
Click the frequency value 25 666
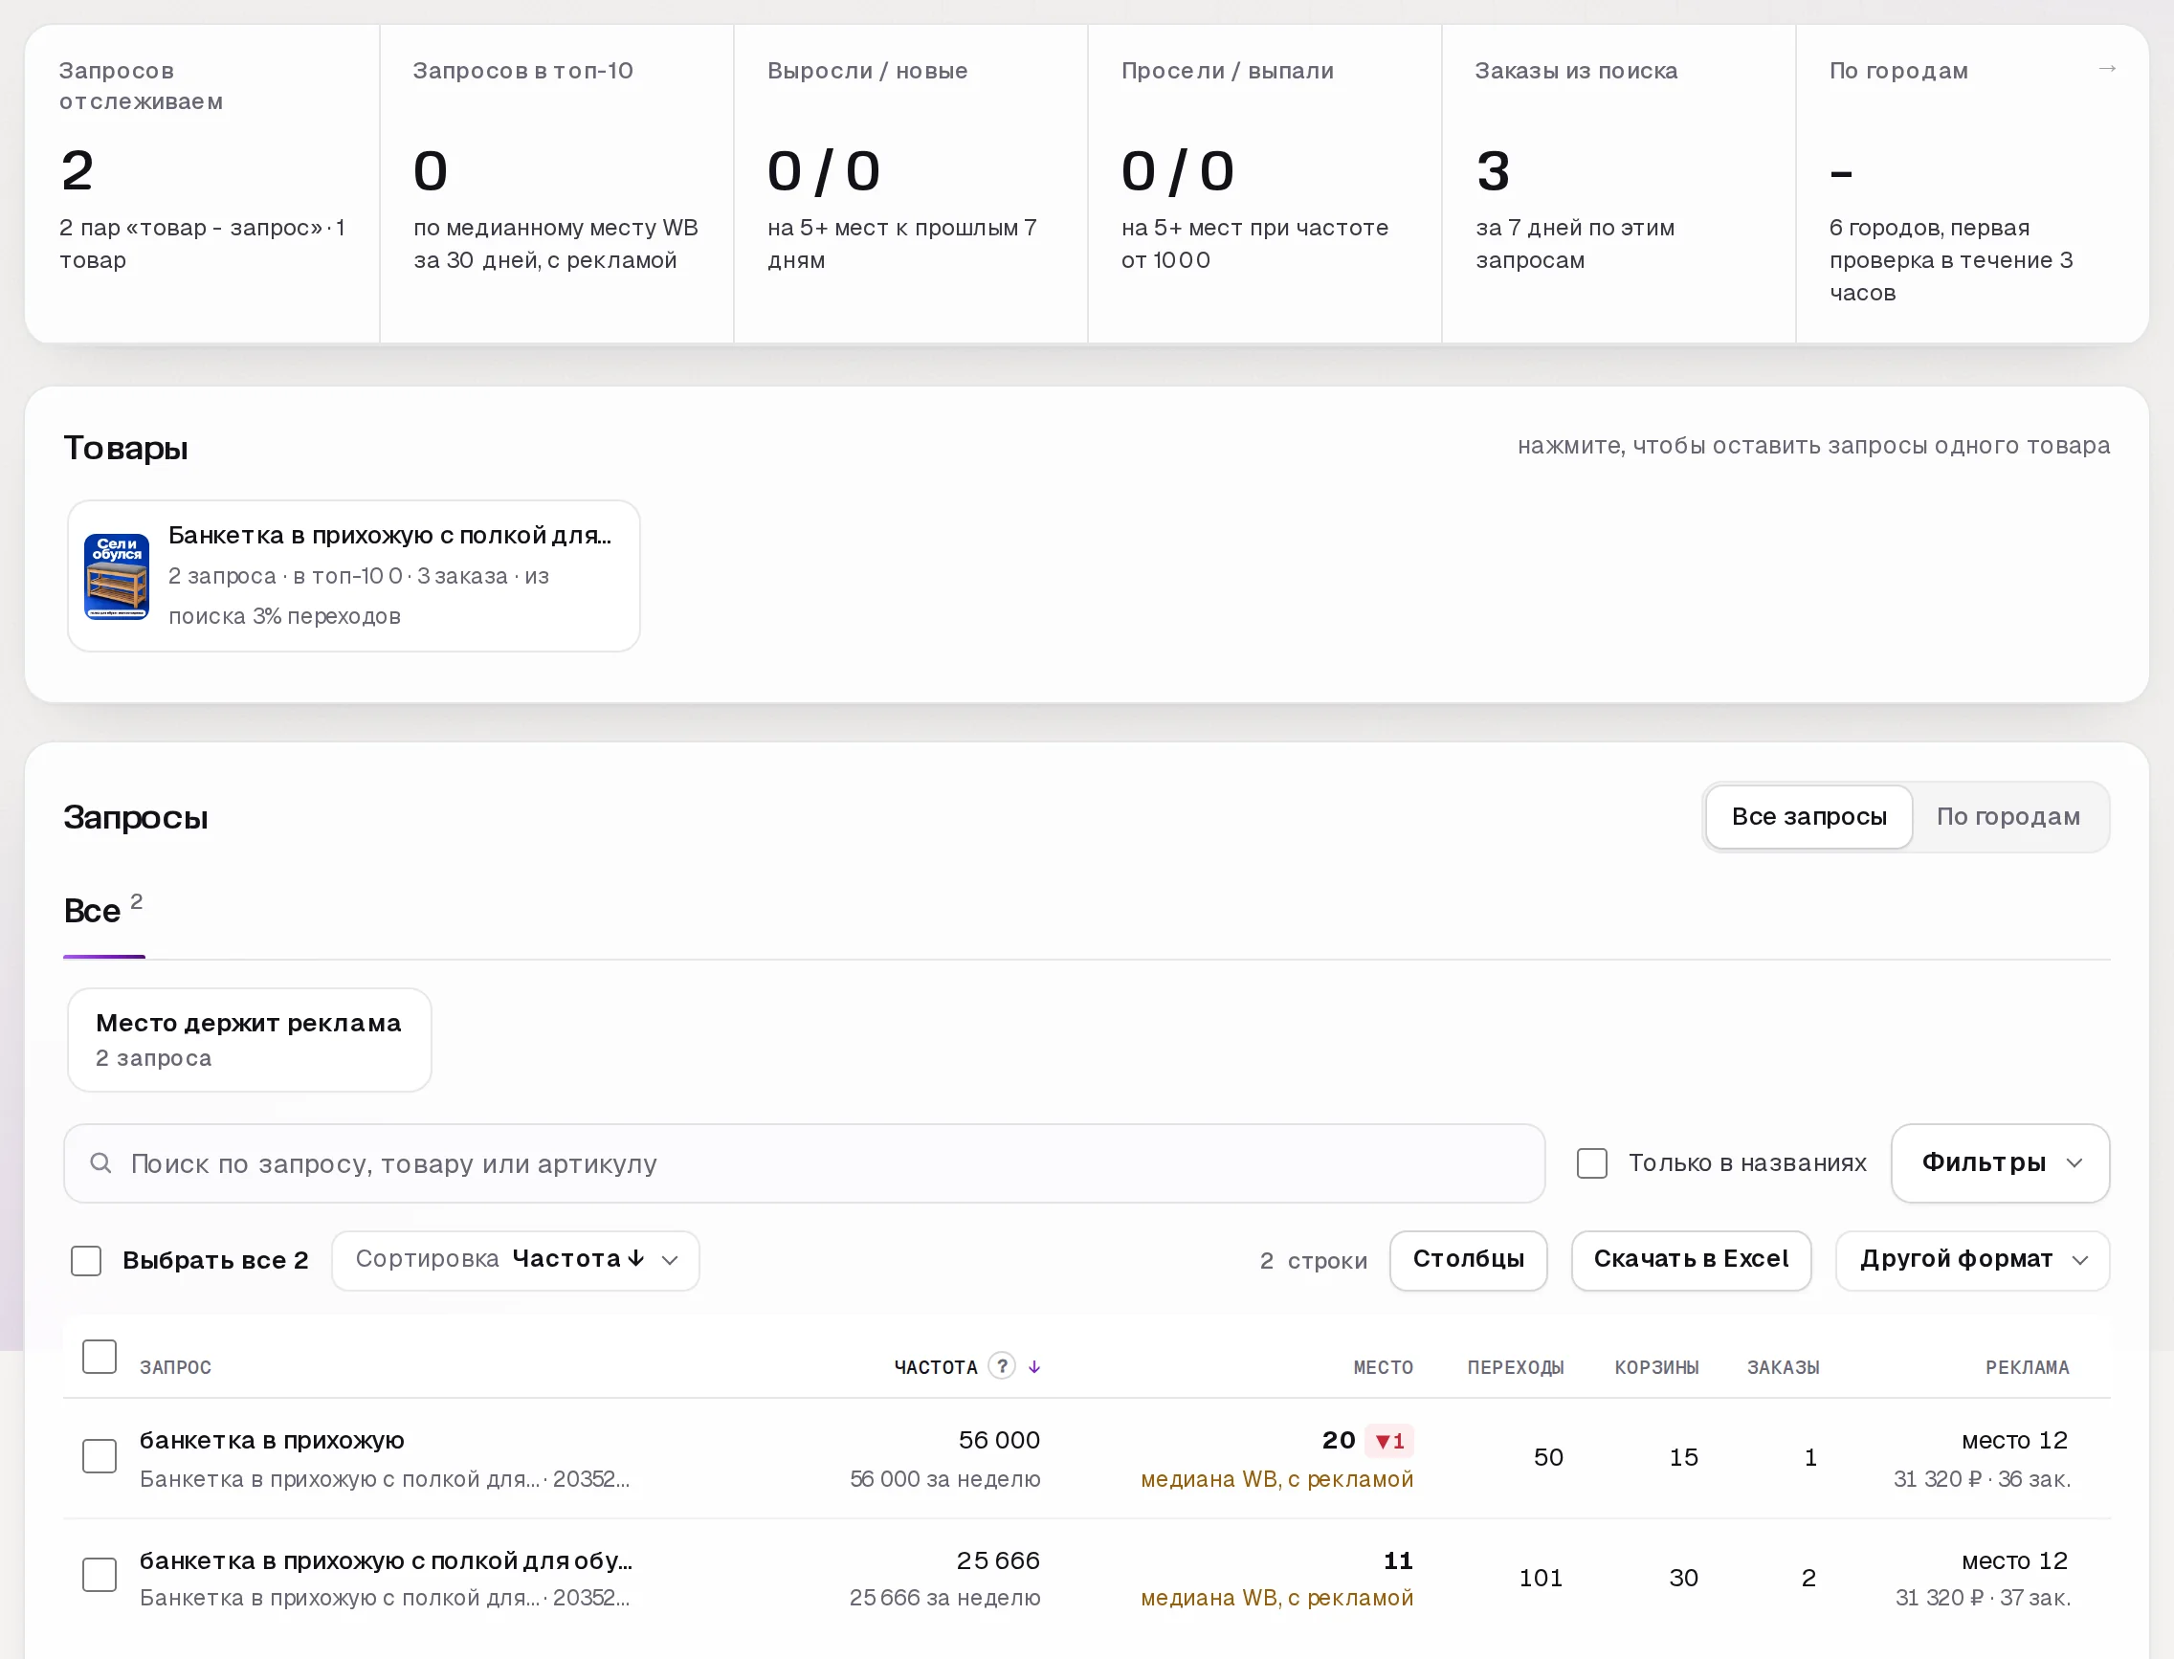coord(998,1560)
